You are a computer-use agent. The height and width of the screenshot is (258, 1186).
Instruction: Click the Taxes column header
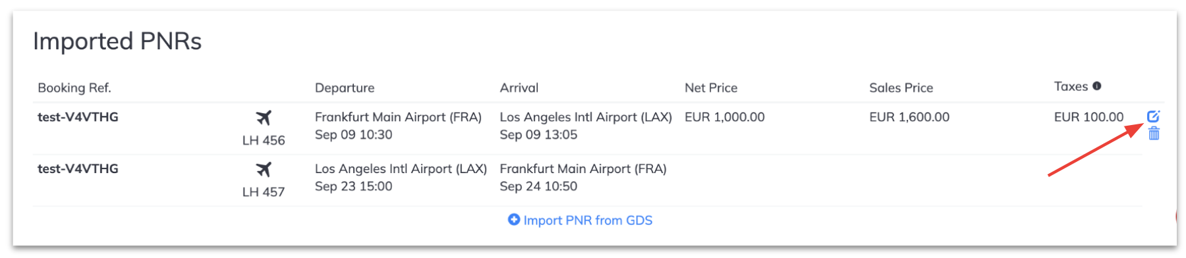1071,86
